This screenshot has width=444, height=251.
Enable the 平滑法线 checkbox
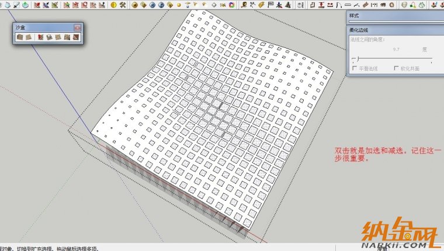pos(355,68)
